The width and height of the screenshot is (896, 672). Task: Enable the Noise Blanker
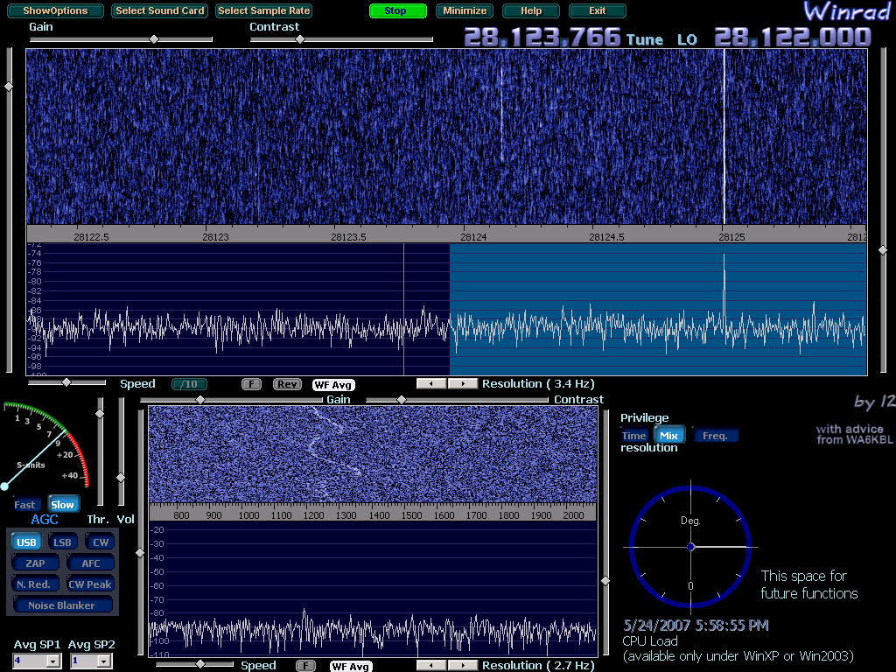(x=61, y=605)
